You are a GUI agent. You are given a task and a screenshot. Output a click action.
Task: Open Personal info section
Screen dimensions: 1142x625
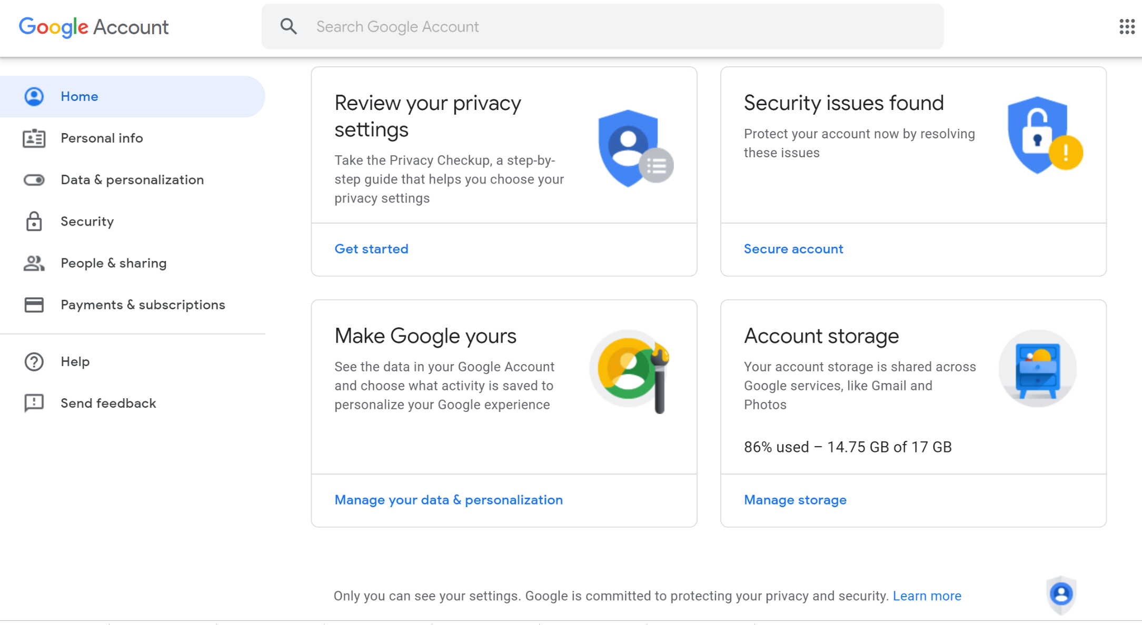(x=132, y=138)
